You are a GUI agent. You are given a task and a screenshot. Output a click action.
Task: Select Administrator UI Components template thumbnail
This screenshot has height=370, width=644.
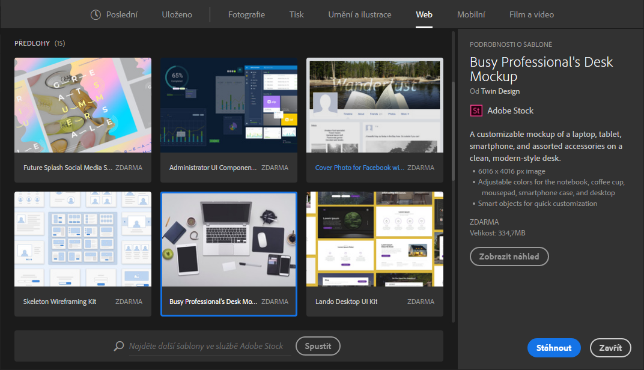229,105
